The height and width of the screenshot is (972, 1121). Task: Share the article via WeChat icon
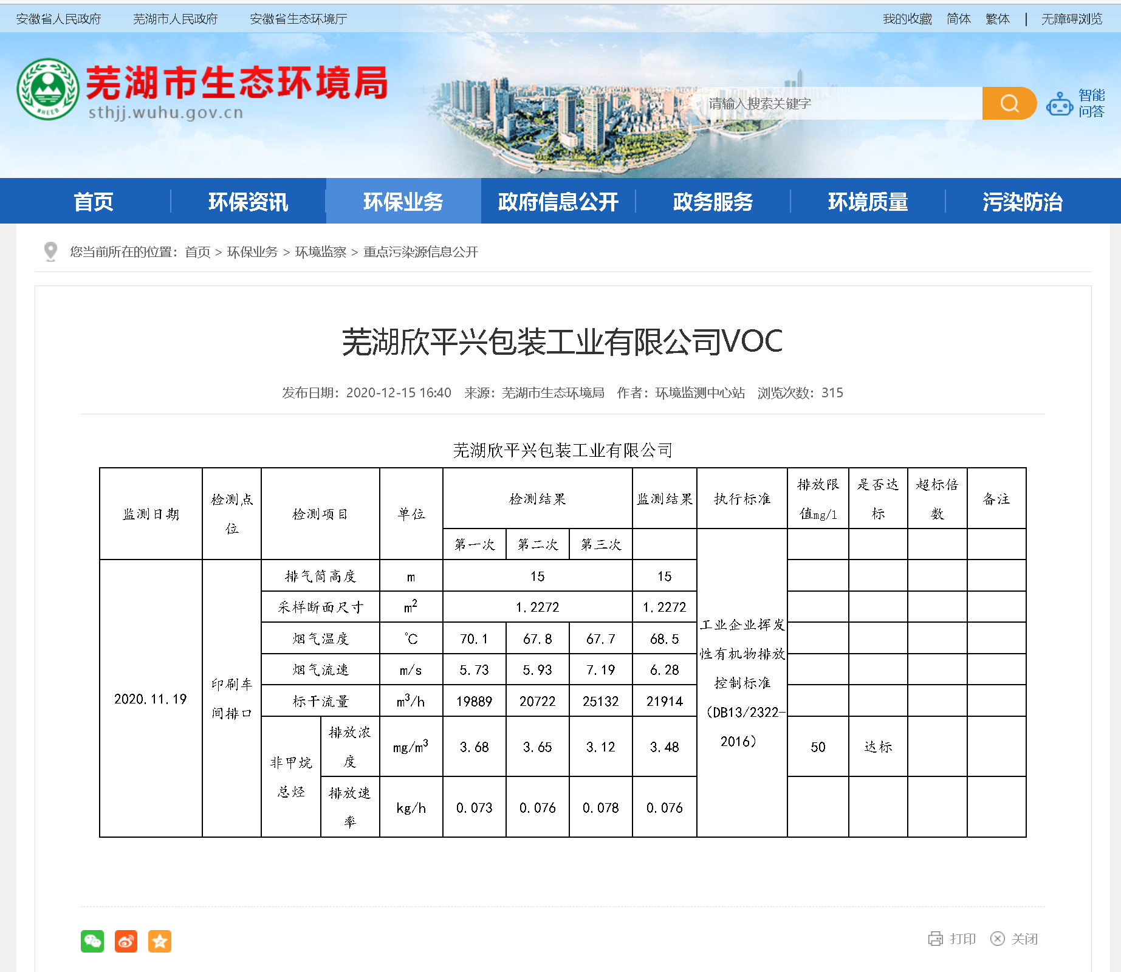coord(92,941)
